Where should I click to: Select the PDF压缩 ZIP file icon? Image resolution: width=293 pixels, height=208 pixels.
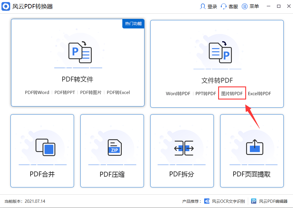pyautogui.click(x=115, y=147)
